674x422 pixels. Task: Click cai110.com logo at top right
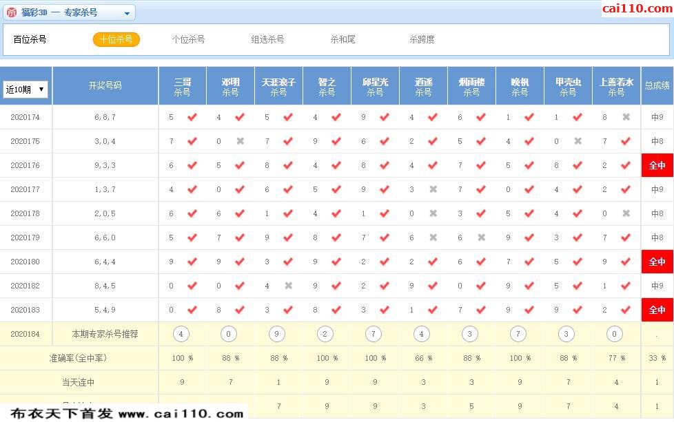[x=637, y=8]
